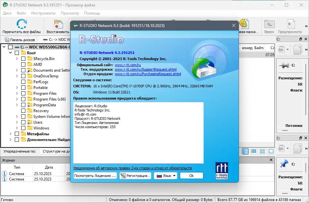309x203 pixels.
Task: Check the C: WDC drive checkbox
Action: coord(11,47)
